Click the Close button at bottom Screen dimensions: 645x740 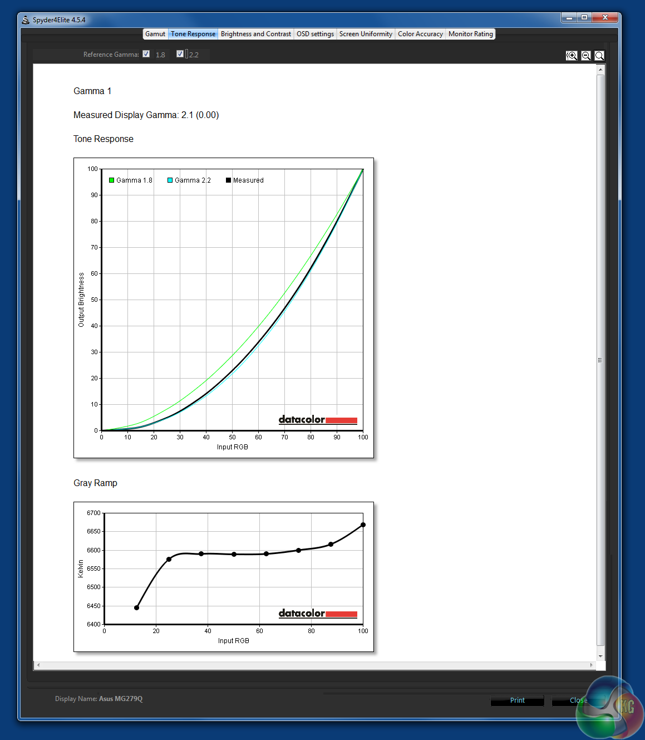click(x=578, y=700)
